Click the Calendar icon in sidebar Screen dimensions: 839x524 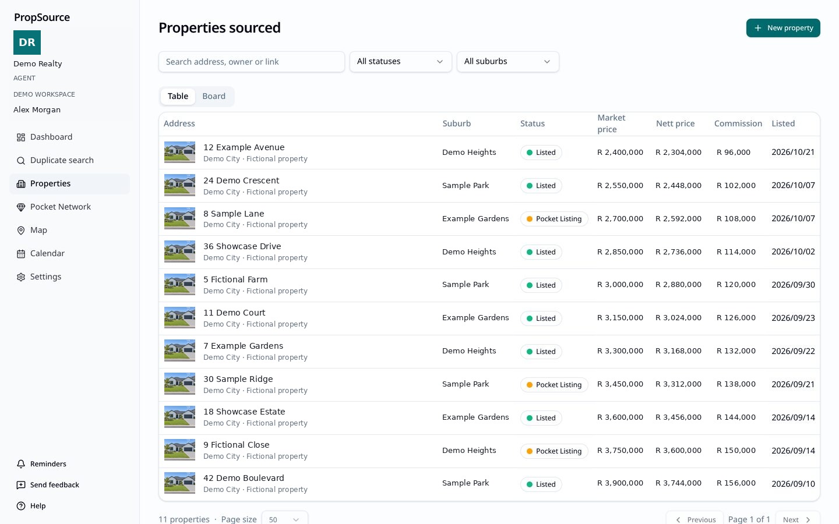pyautogui.click(x=21, y=254)
